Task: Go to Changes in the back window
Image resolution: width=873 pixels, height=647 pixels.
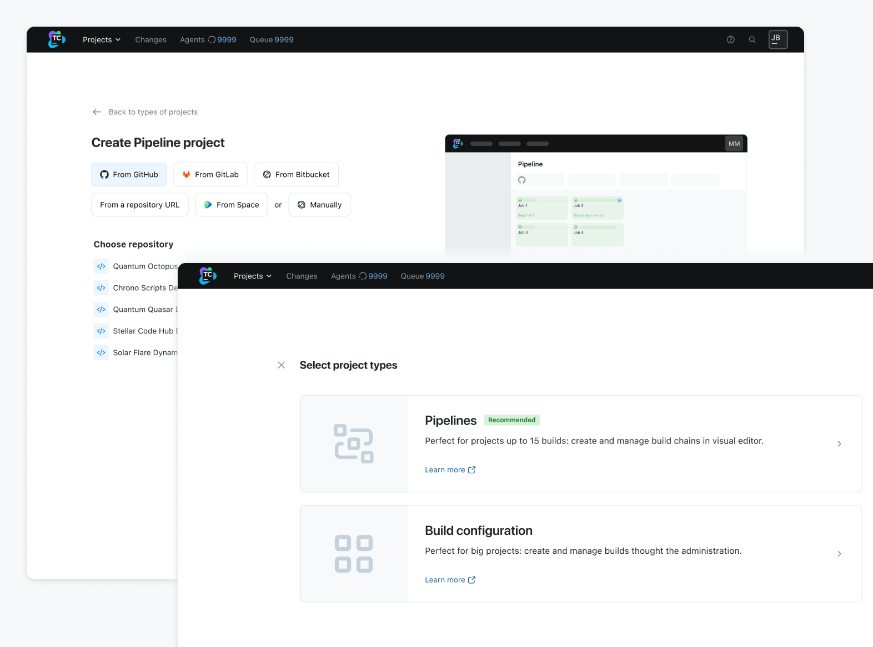Action: 150,40
